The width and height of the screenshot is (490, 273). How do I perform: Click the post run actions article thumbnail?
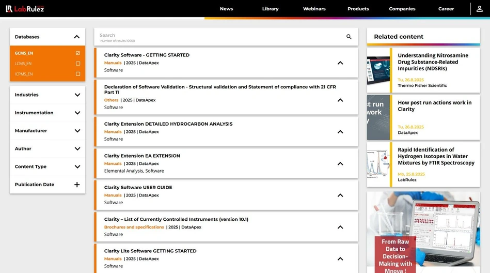[x=378, y=117]
